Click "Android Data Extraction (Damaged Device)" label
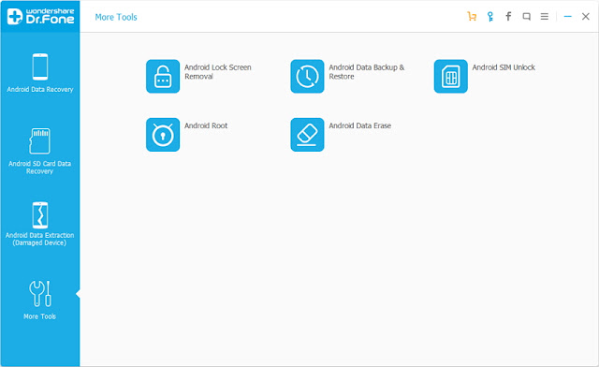 (x=39, y=239)
